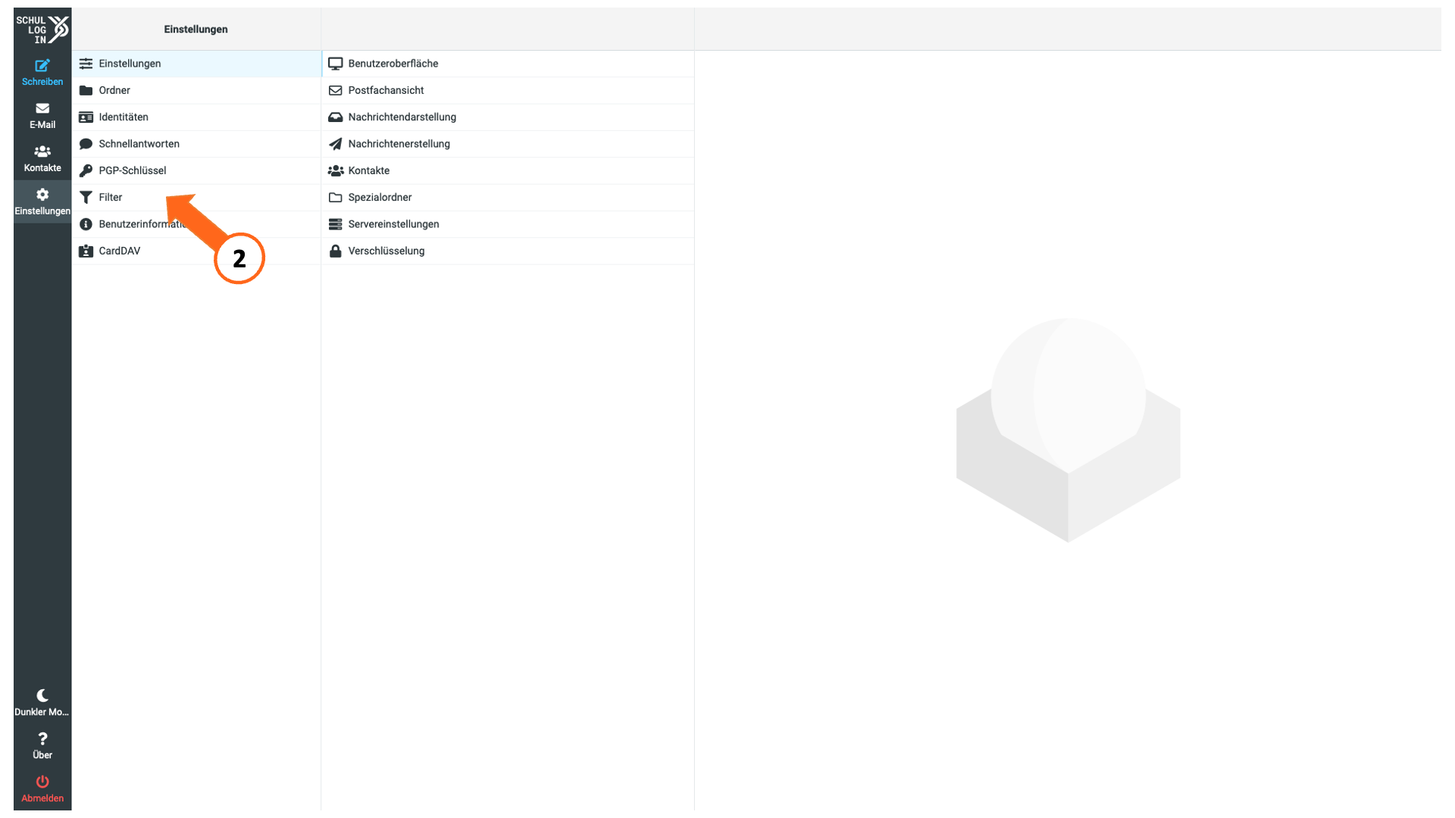Select the Einstellungen sliders row
The image size is (1455, 818).
(196, 64)
